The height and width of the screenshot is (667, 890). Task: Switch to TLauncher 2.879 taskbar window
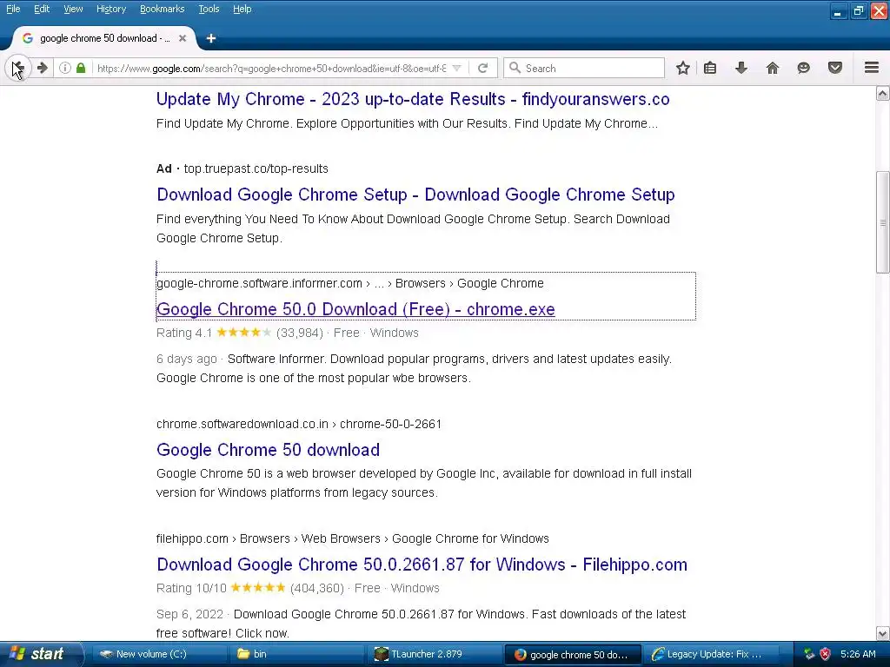[x=434, y=654]
